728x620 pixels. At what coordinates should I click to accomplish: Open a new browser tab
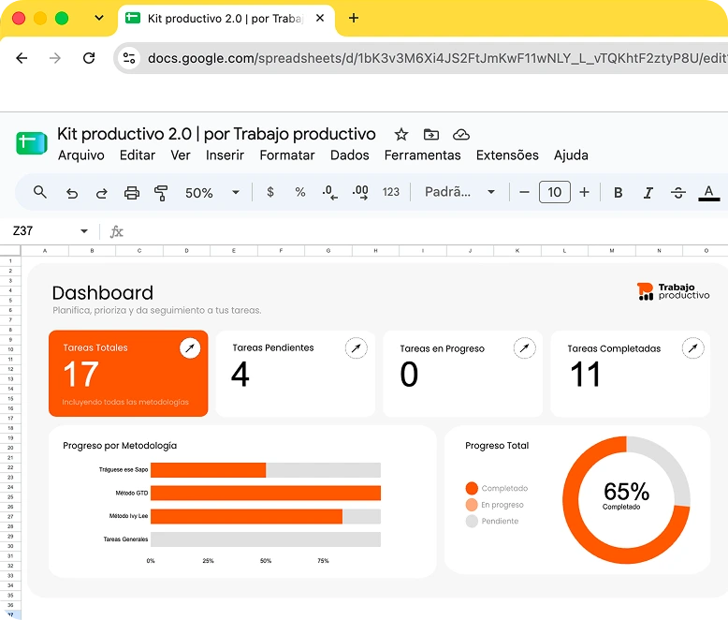click(x=354, y=18)
